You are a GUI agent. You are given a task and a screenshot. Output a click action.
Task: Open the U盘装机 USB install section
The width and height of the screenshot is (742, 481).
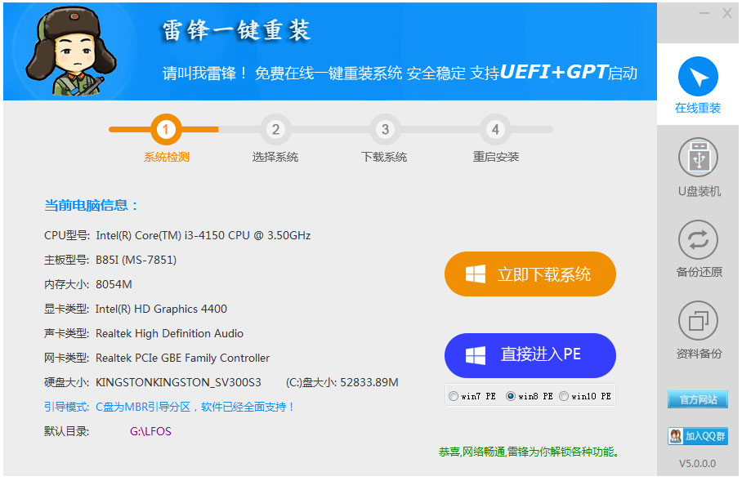coord(699,167)
